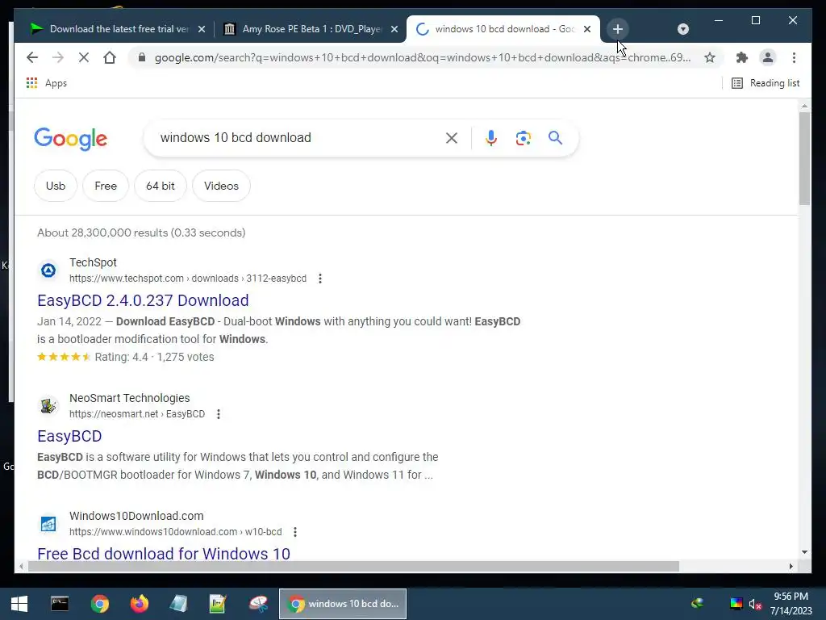Viewport: 826px width, 620px height.
Task: Go back to the previous page
Action: point(32,57)
